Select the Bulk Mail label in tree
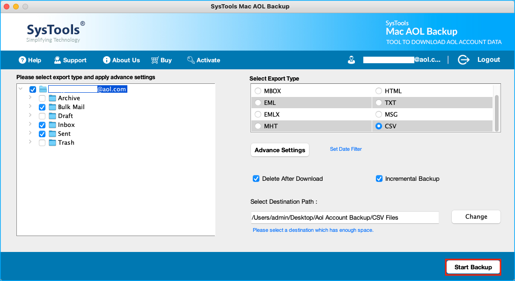The height and width of the screenshot is (281, 515). click(71, 107)
